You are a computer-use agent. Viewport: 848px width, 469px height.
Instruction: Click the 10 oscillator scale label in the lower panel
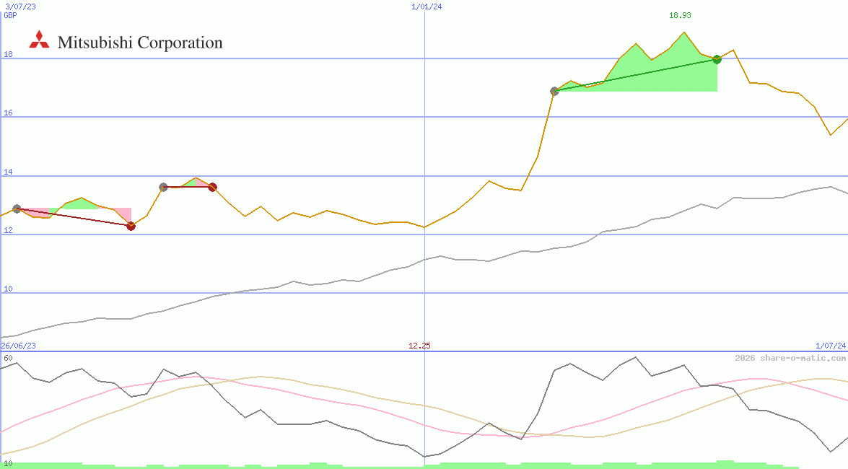click(x=8, y=464)
